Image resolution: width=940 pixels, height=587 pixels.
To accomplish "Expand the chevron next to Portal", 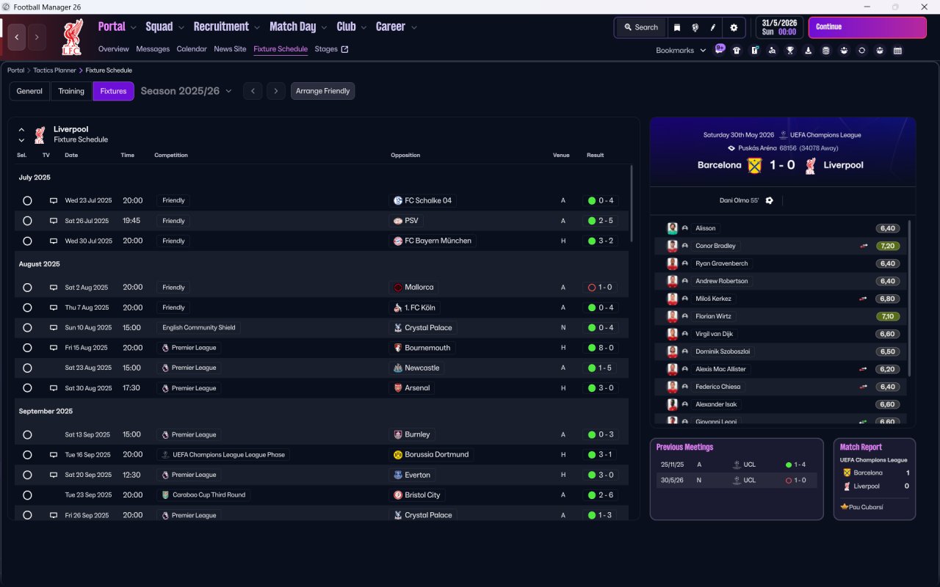I will click(x=133, y=28).
